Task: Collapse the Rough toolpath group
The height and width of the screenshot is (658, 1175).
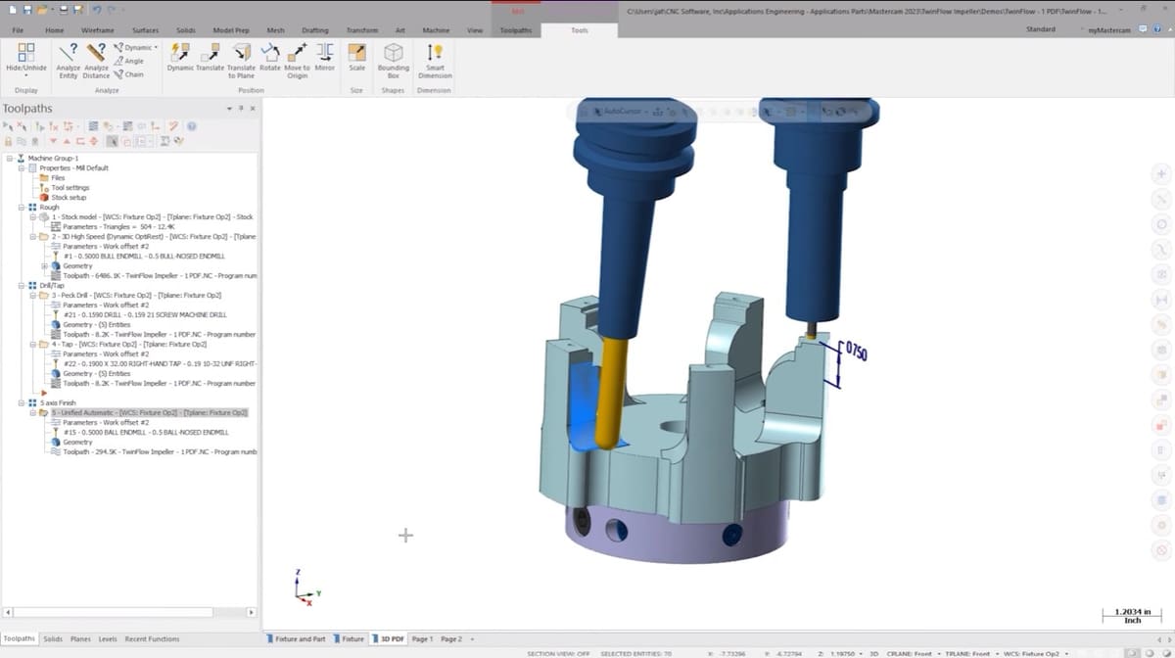Action: click(x=21, y=208)
